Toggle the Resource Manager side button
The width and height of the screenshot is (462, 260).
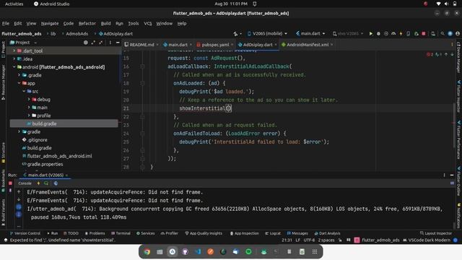(x=3, y=82)
